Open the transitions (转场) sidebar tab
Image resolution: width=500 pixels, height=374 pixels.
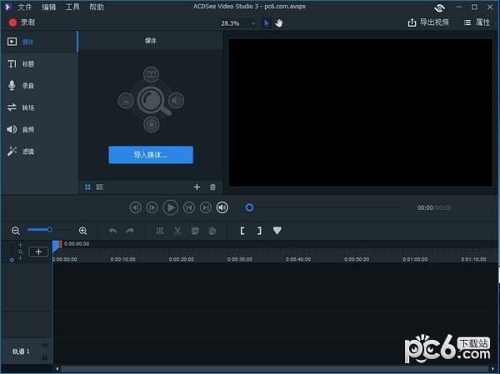coord(39,107)
